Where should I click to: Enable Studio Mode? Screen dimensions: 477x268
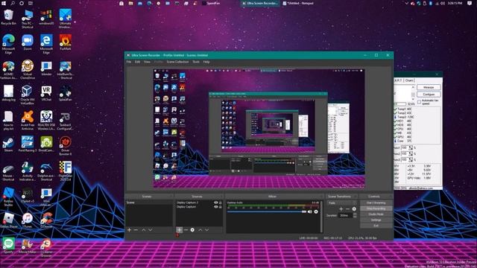pos(376,214)
